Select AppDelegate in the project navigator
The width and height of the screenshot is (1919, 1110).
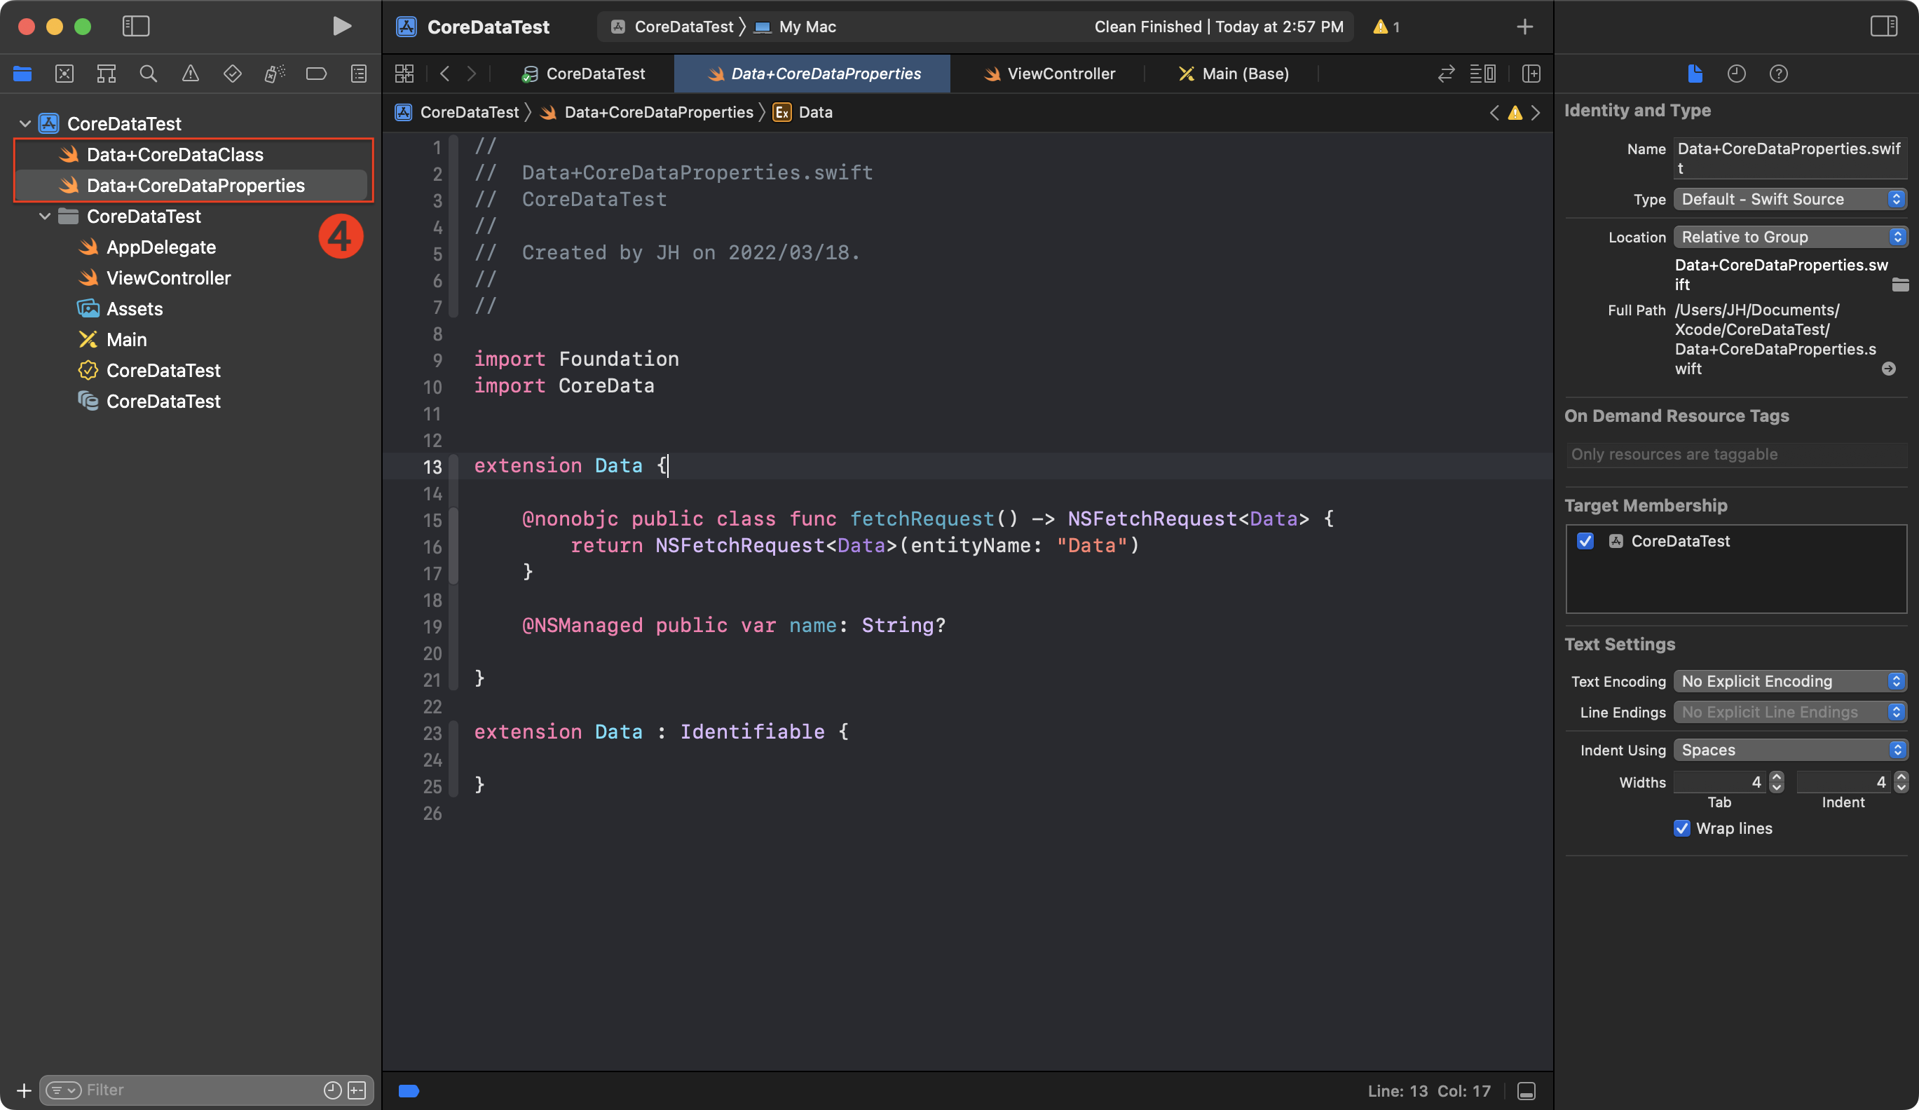pyautogui.click(x=161, y=247)
